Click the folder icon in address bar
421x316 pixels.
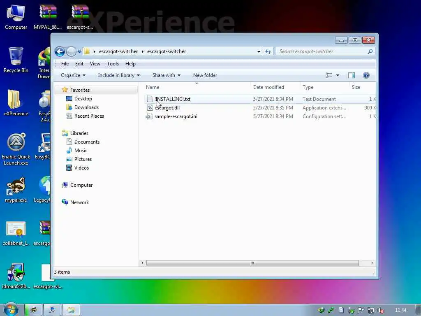click(x=87, y=51)
